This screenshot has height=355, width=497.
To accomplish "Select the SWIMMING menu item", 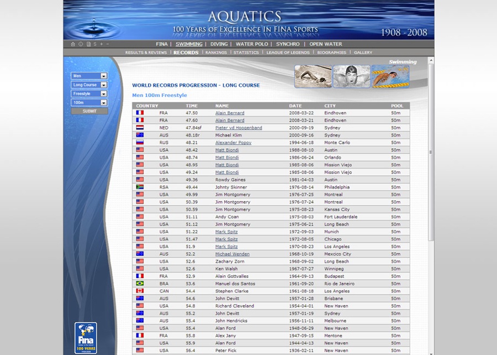I will pos(189,44).
